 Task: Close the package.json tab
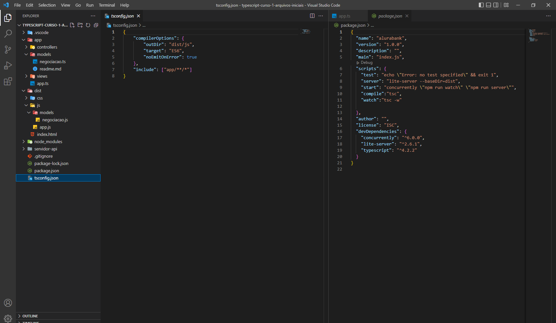[x=407, y=16]
